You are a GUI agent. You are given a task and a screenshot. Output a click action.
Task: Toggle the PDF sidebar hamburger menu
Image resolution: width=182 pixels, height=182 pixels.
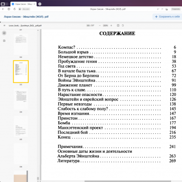pyautogui.click(x=4, y=25)
